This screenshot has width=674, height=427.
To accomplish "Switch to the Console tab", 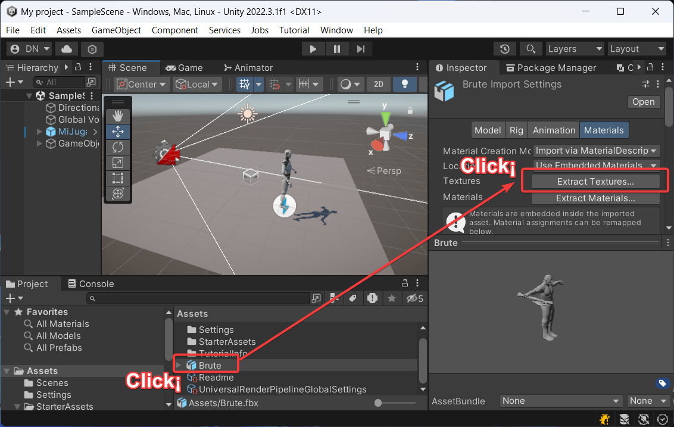I will pyautogui.click(x=91, y=284).
